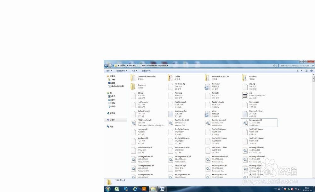Image resolution: width=315 pixels, height=192 pixels.
Task: Select file name SndToWP12.wcm
Action: click(x=182, y=138)
